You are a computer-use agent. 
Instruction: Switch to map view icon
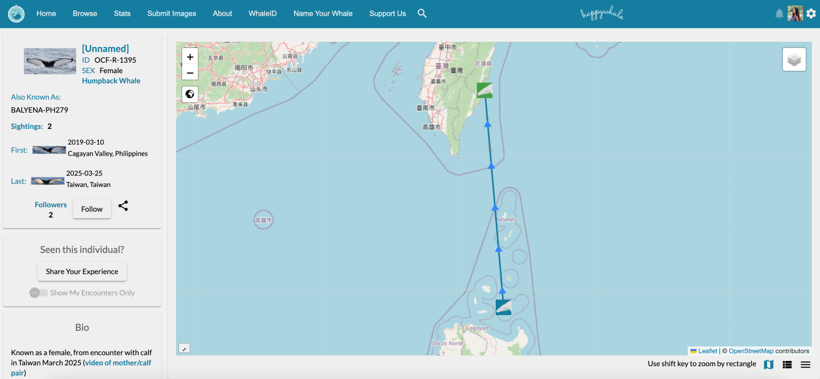[x=768, y=364]
